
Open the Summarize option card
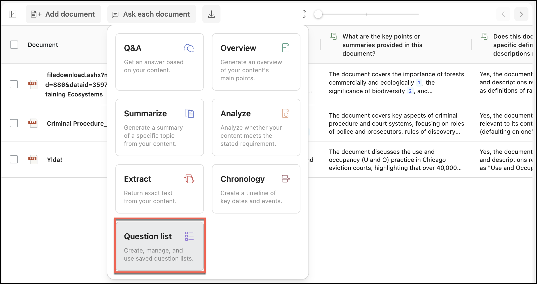[x=160, y=127]
